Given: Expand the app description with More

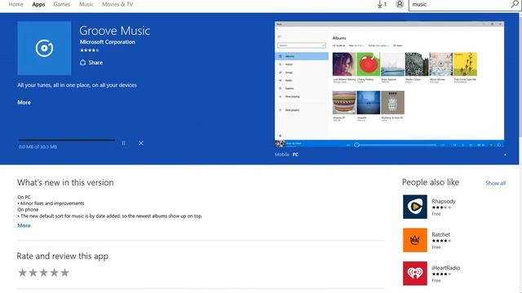Looking at the screenshot, I should pyautogui.click(x=24, y=103).
